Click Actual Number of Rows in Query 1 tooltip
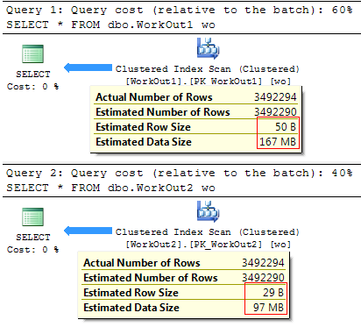This screenshot has width=361, height=327. click(196, 97)
